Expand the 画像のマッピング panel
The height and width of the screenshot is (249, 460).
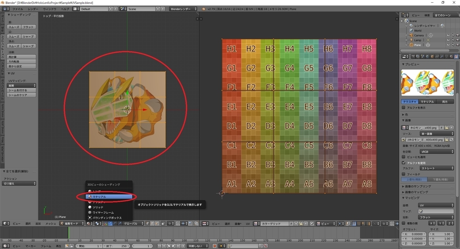pos(415,192)
